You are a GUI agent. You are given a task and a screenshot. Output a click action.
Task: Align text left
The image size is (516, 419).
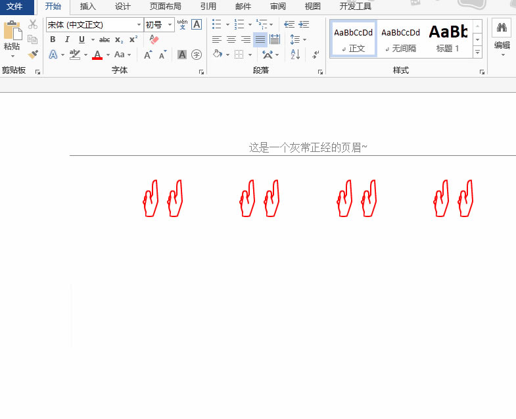[216, 39]
